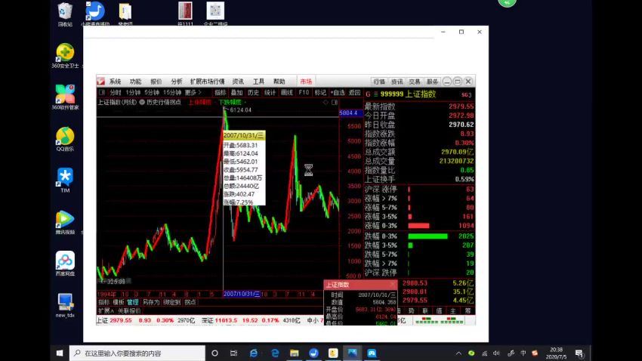Click the Windows Start button

(59, 353)
